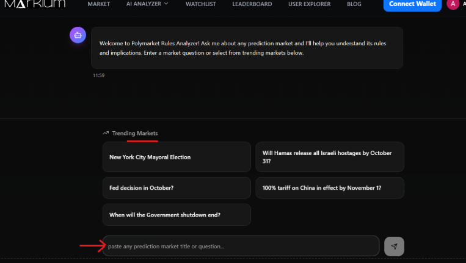
Task: Click the Trending Markets heading
Action: [135, 133]
